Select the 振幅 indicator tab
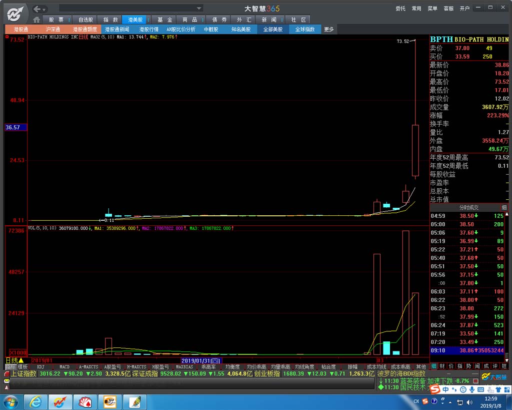This screenshot has width=512, height=410. coord(352,367)
